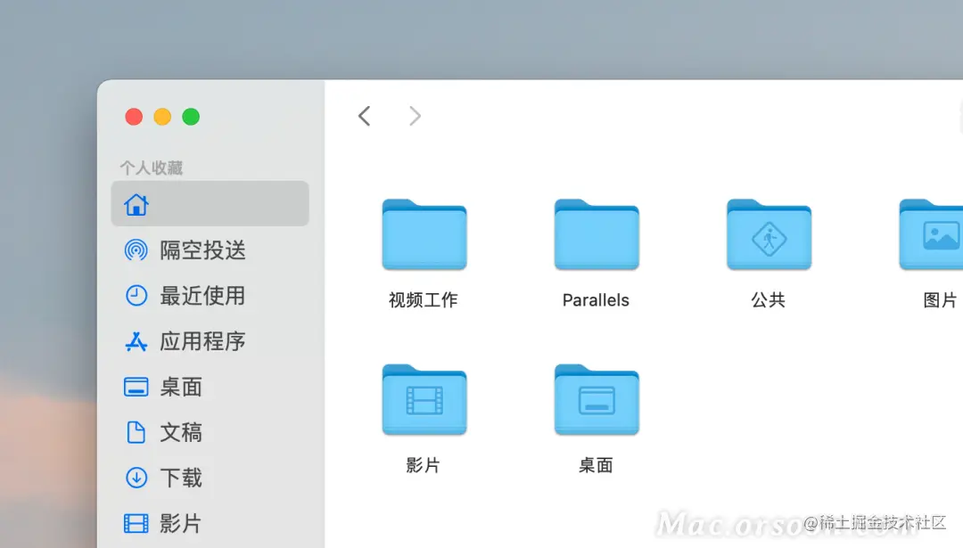The height and width of the screenshot is (548, 963).
Task: Go forward with the right chevron
Action: pos(416,115)
